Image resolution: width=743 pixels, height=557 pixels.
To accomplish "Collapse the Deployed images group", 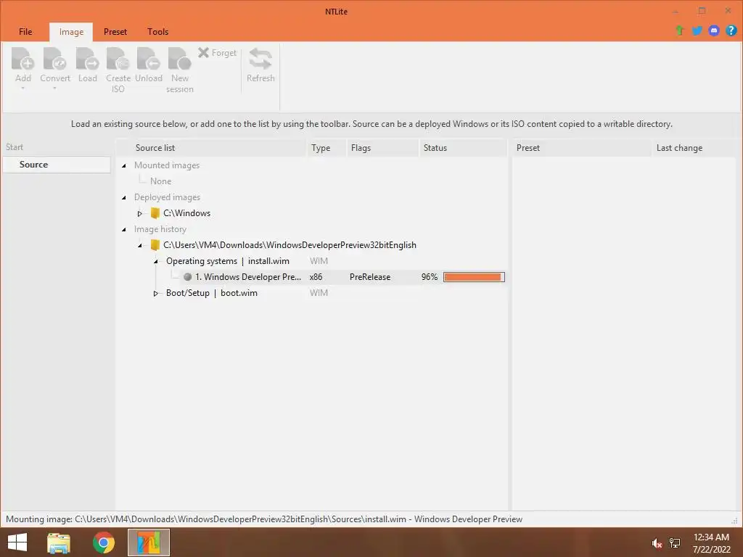I will click(x=123, y=197).
